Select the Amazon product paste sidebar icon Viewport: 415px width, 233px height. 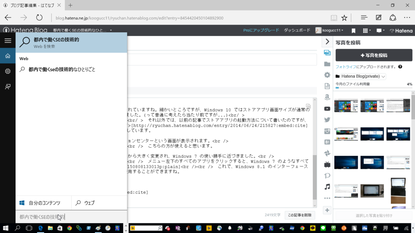[327, 96]
